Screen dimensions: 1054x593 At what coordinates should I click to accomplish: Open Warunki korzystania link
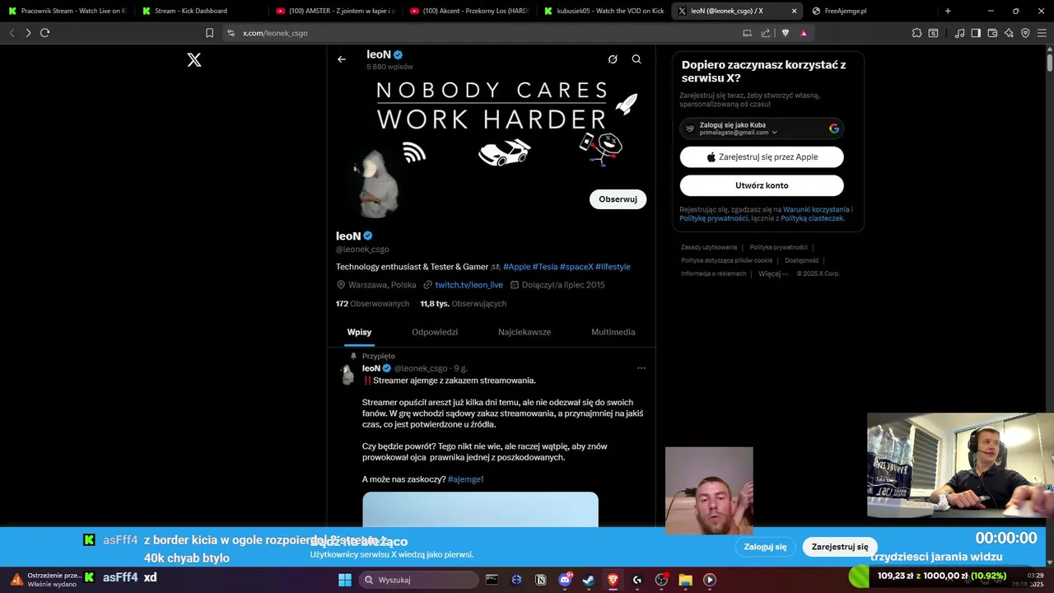point(816,210)
